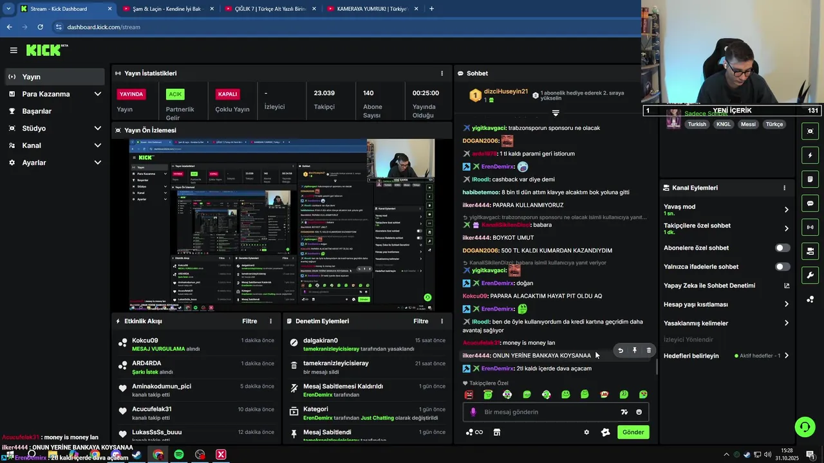
Task: Click the chat scrollbar
Action: 657,367
